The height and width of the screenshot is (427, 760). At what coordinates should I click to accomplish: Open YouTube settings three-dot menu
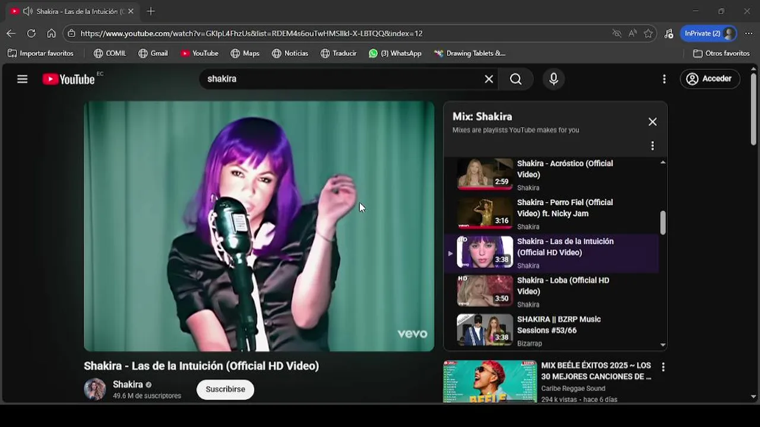click(664, 79)
